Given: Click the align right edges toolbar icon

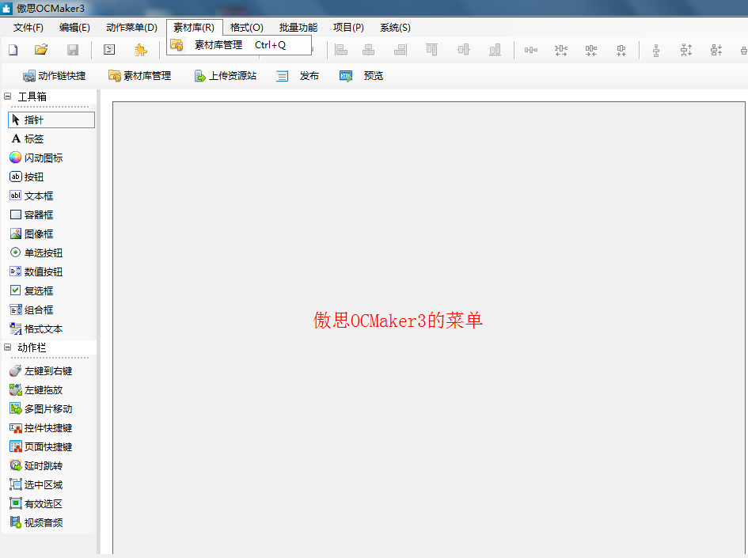Looking at the screenshot, I should [401, 50].
